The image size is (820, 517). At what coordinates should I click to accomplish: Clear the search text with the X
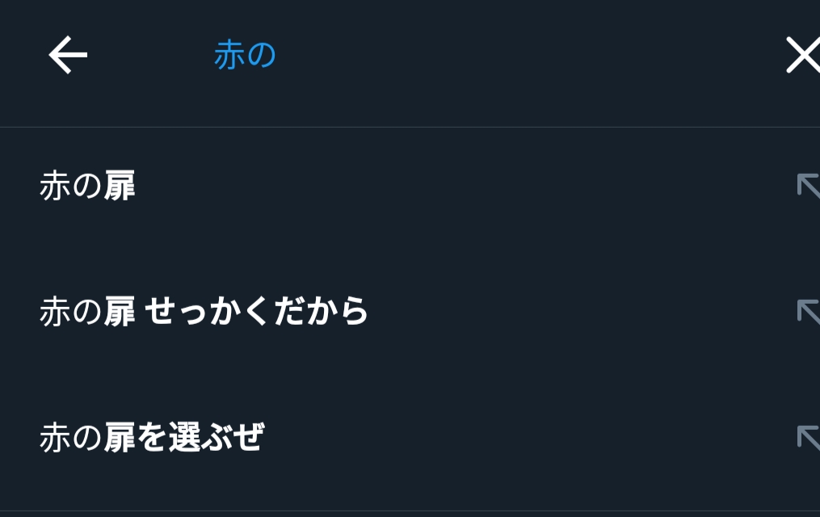coord(803,56)
